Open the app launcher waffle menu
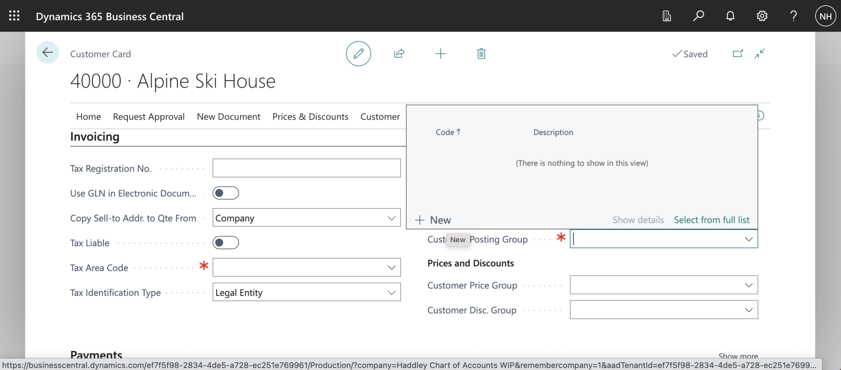This screenshot has width=841, height=370. pos(14,16)
